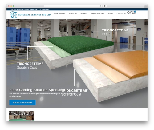Screen dimensions: 154x130
Task: Click the Floor Coating Solution Specialists heading
Action: pos(38,90)
